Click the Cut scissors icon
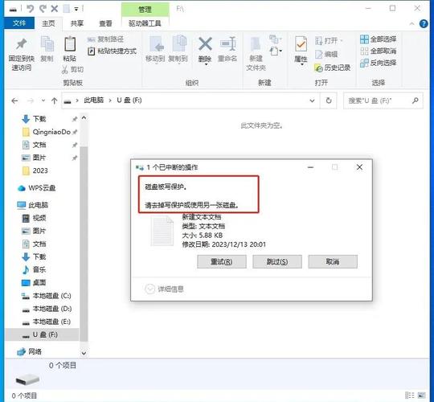The image size is (434, 402). 65,69
